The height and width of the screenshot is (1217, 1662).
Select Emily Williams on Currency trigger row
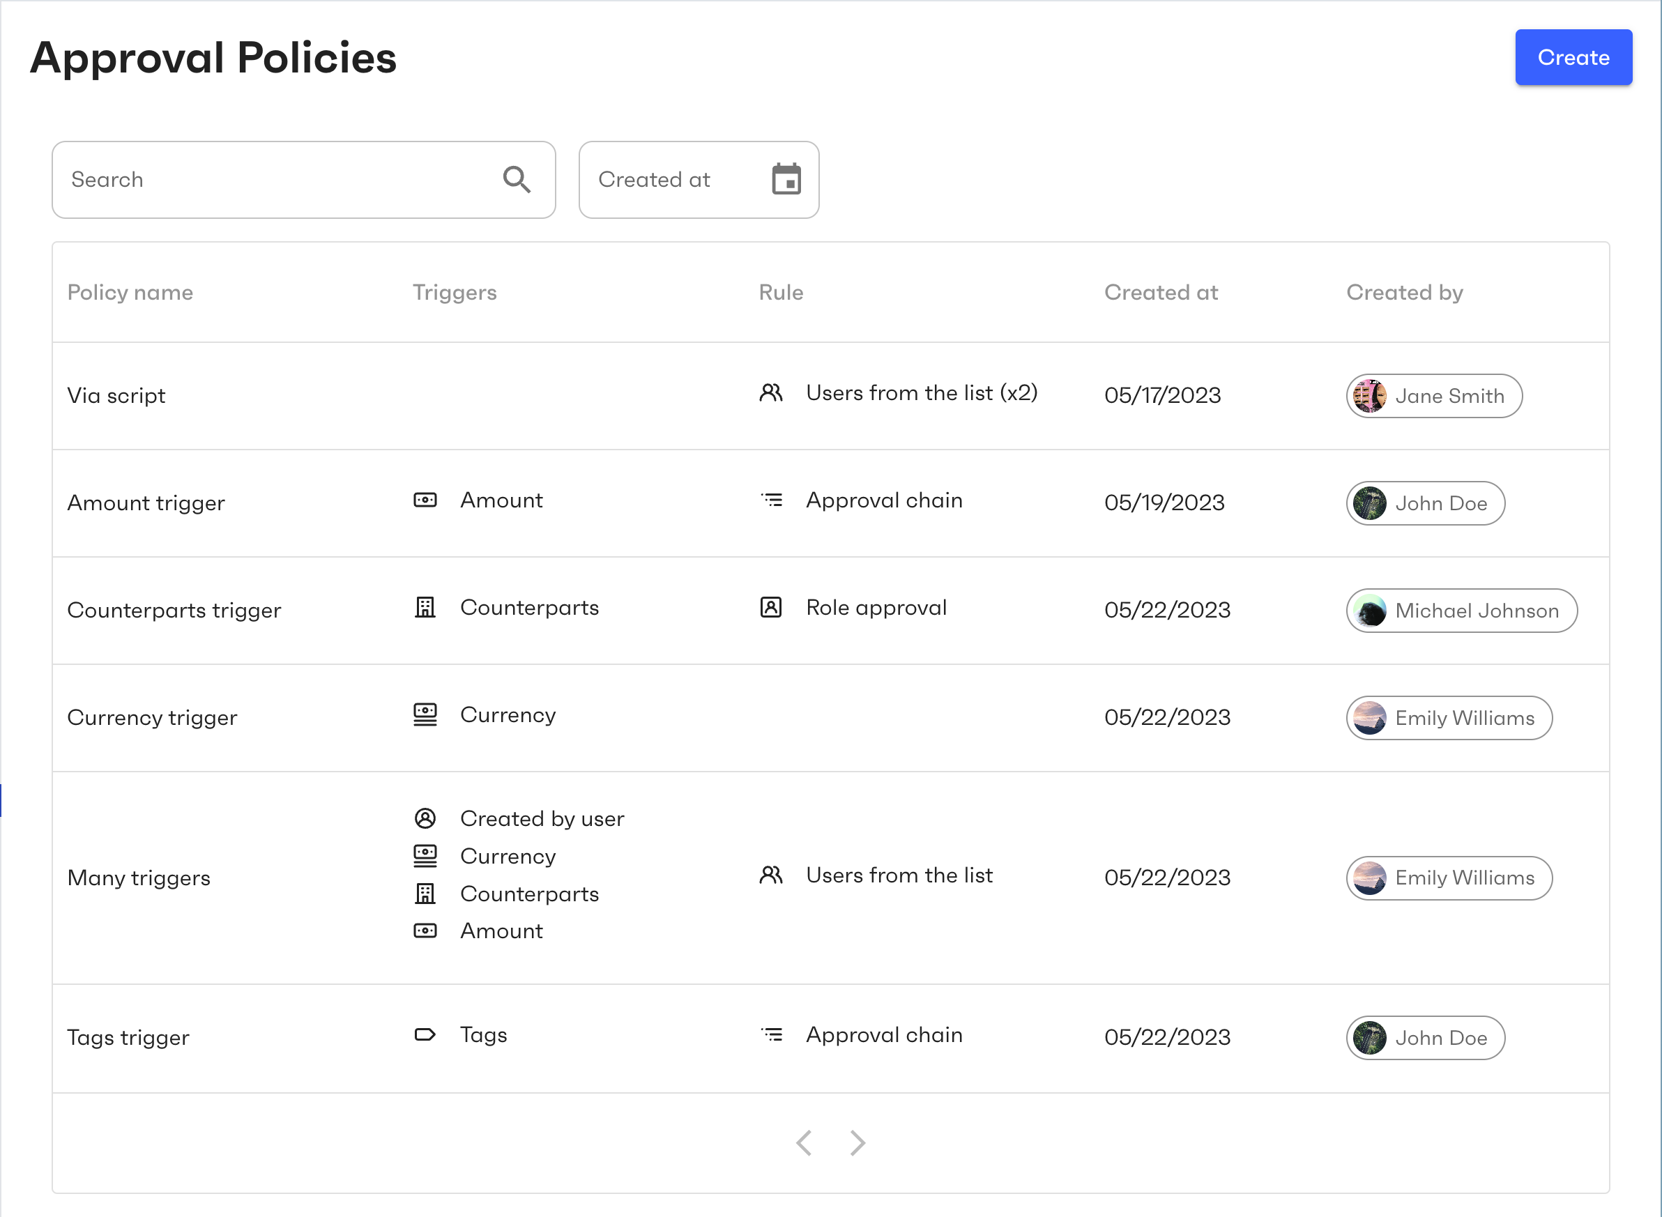pyautogui.click(x=1449, y=718)
